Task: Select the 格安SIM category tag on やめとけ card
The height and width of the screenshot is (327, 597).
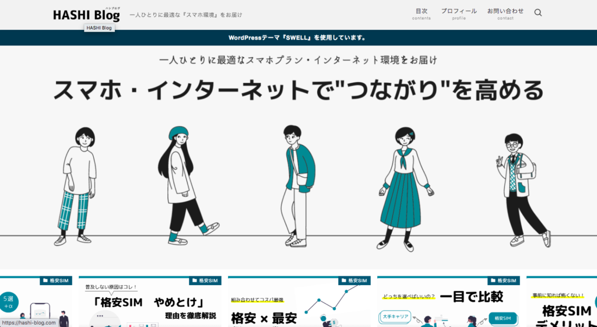Action: tap(205, 280)
